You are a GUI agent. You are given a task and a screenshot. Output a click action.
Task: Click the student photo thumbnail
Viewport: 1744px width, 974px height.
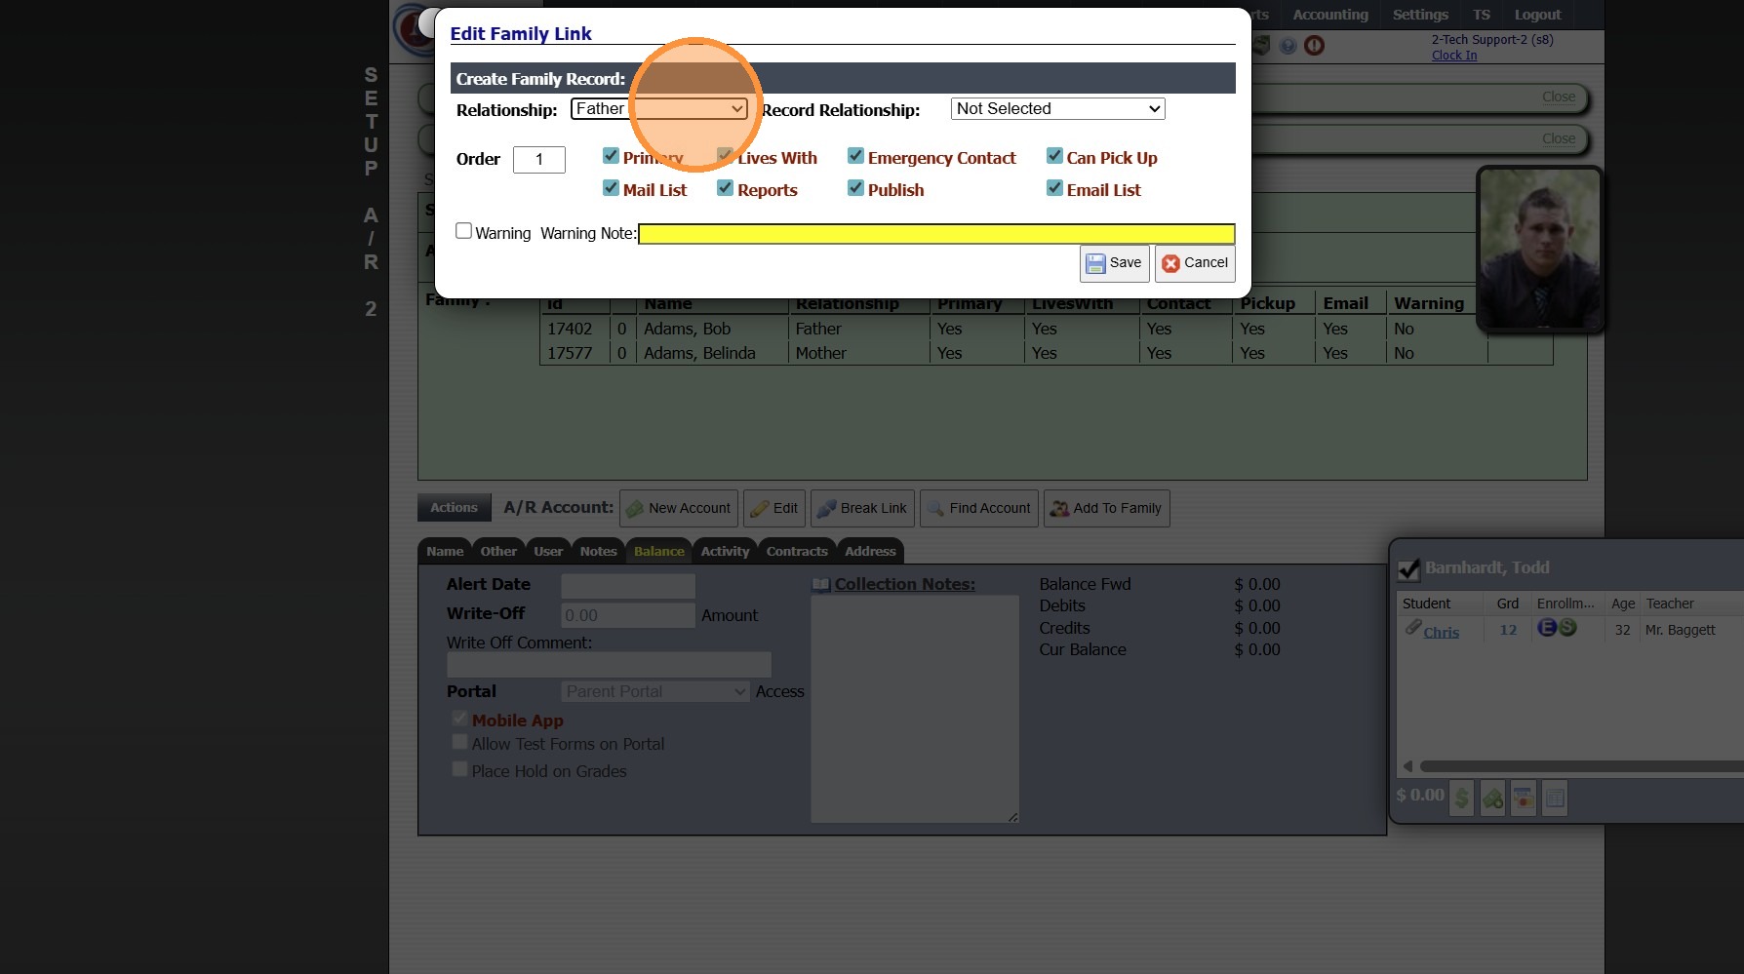pos(1540,250)
